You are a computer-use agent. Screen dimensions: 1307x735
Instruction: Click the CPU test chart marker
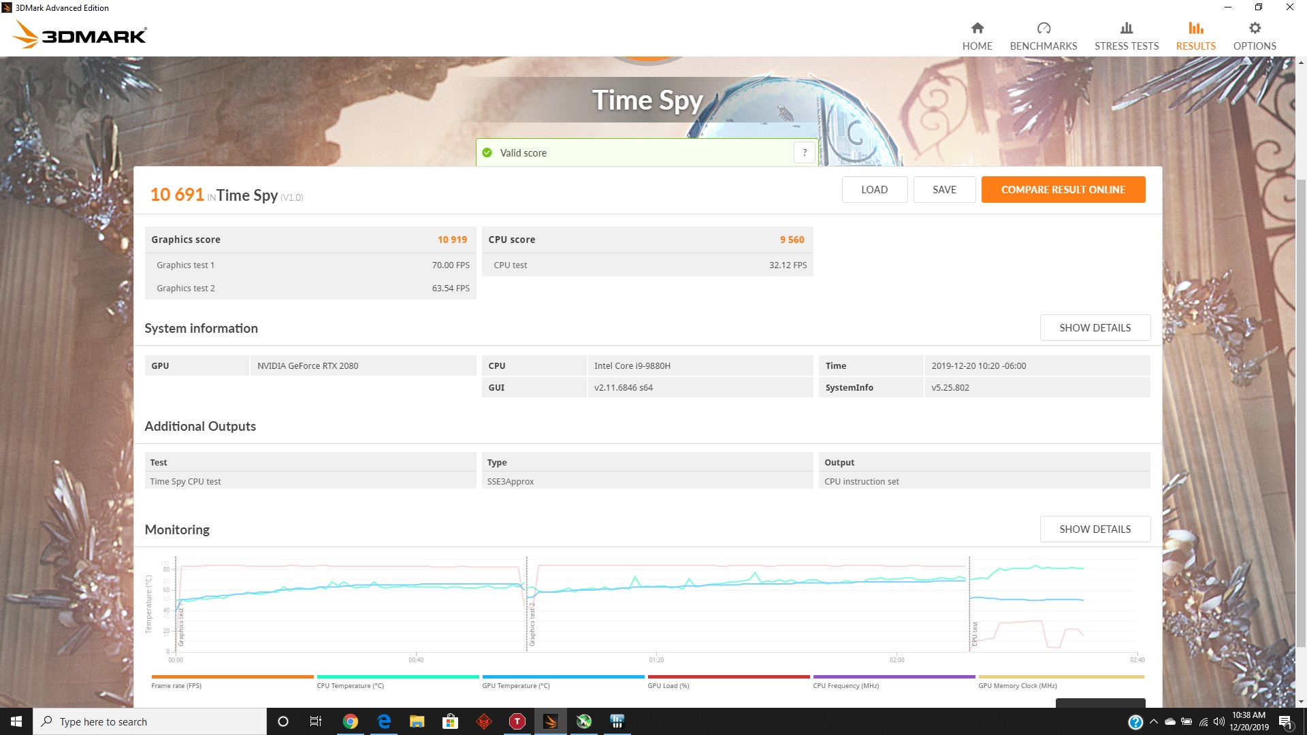coord(974,633)
